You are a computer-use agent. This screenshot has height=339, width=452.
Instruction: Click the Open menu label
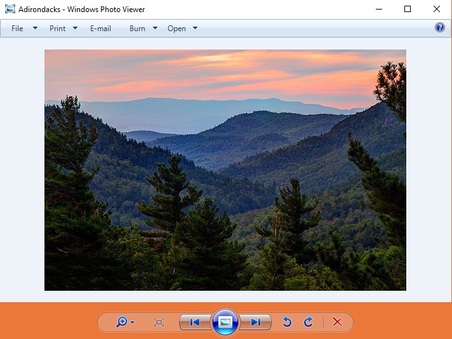tap(176, 29)
